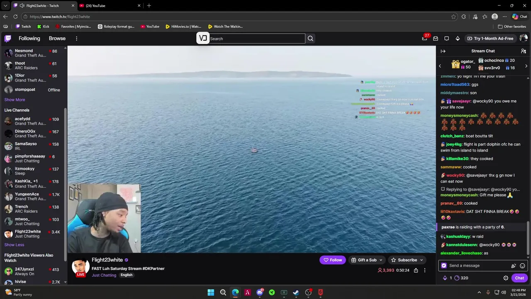Click the stream chat scrollbar
Image resolution: width=531 pixels, height=299 pixels.
pyautogui.click(x=528, y=237)
